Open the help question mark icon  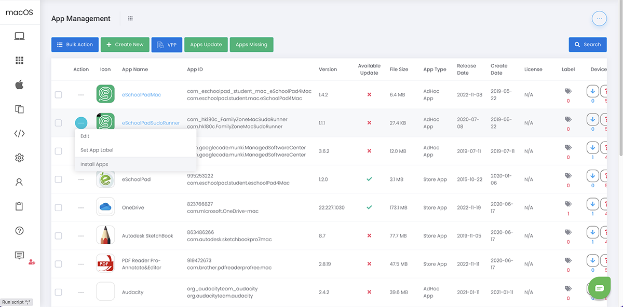[x=19, y=231]
